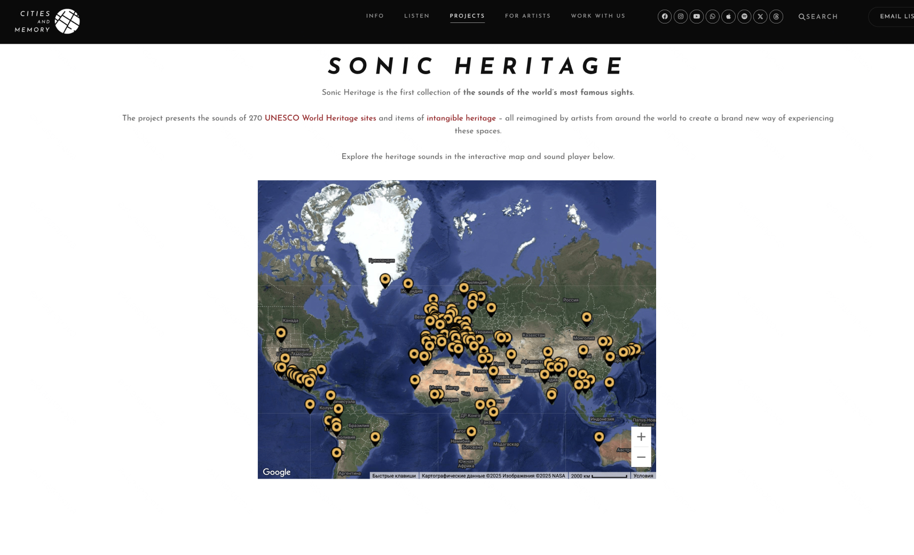Click the Бразилия label on the map

[359, 425]
